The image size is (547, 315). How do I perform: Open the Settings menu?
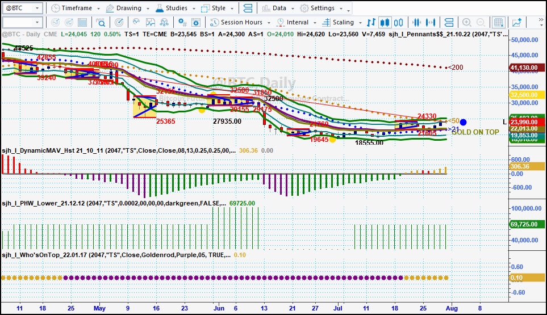(x=317, y=8)
